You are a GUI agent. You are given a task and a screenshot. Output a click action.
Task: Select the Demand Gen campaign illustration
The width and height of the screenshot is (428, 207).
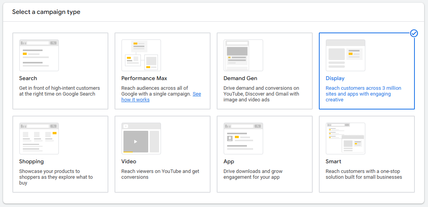[x=243, y=55]
